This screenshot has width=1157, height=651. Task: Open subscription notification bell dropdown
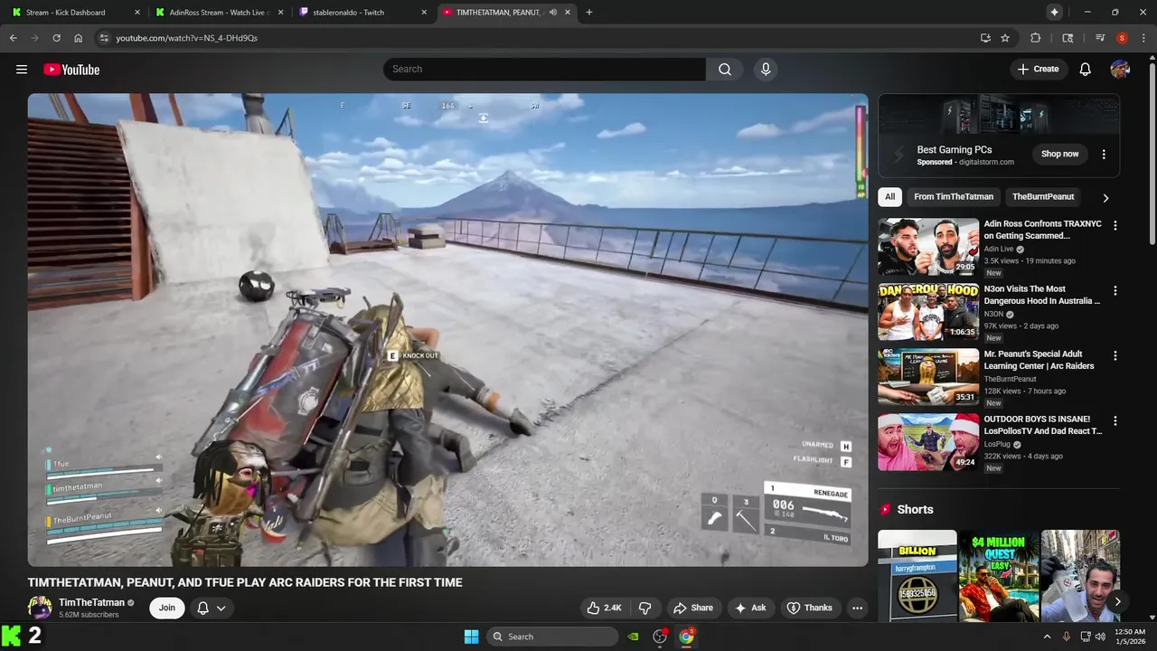[212, 608]
